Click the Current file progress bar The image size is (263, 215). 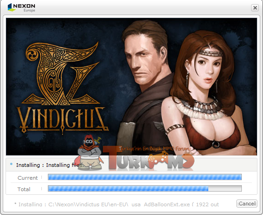tap(145, 177)
